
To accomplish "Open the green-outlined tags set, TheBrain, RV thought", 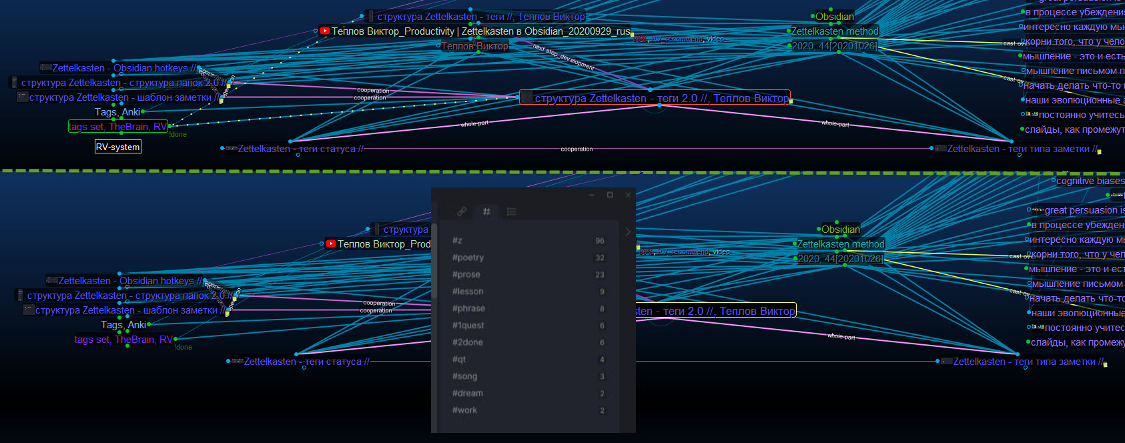I will pyautogui.click(x=118, y=127).
